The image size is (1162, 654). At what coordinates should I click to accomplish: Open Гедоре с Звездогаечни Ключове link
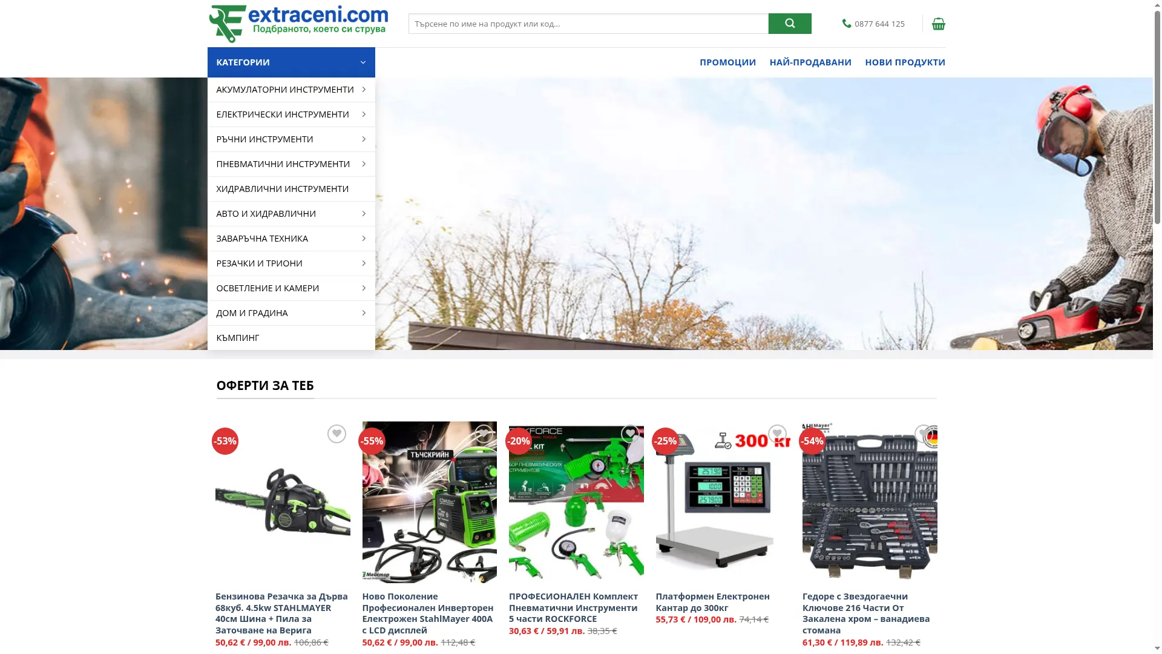pyautogui.click(x=866, y=613)
